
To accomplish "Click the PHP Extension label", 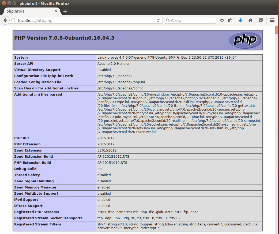I will coord(27,144).
